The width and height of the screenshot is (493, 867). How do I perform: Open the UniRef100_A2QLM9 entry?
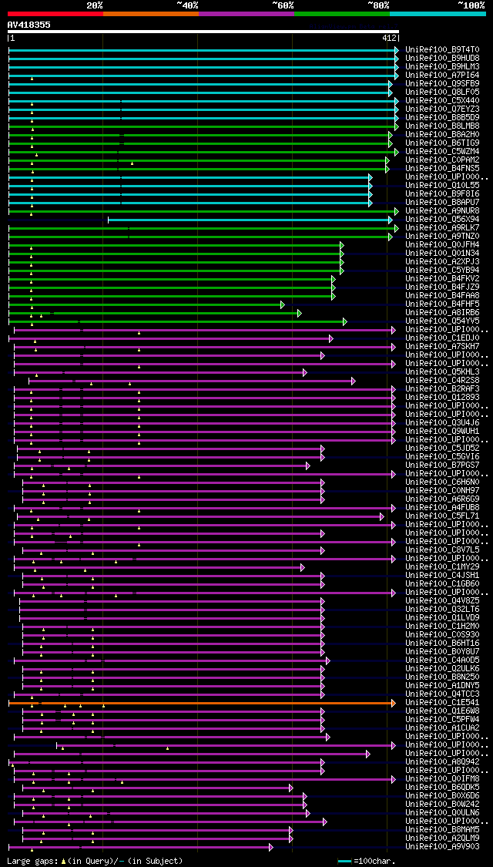coord(442,838)
